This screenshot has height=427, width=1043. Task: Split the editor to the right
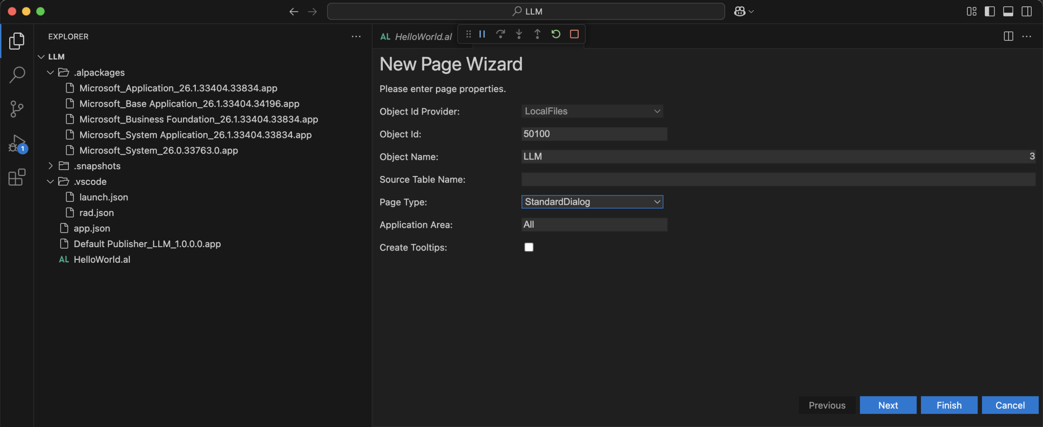1008,37
